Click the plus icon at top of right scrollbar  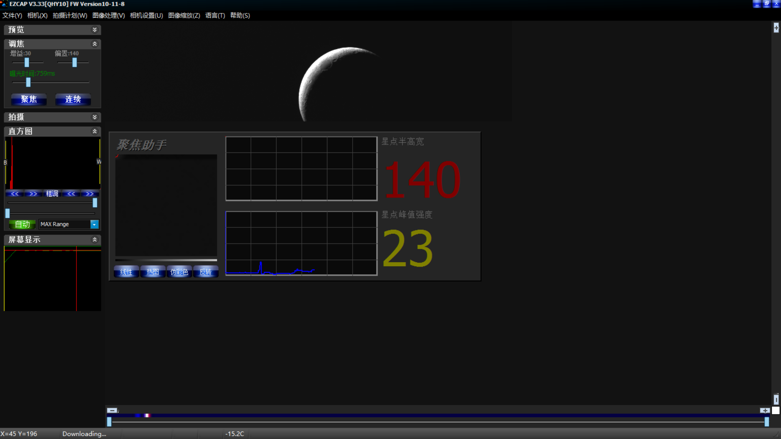776,28
